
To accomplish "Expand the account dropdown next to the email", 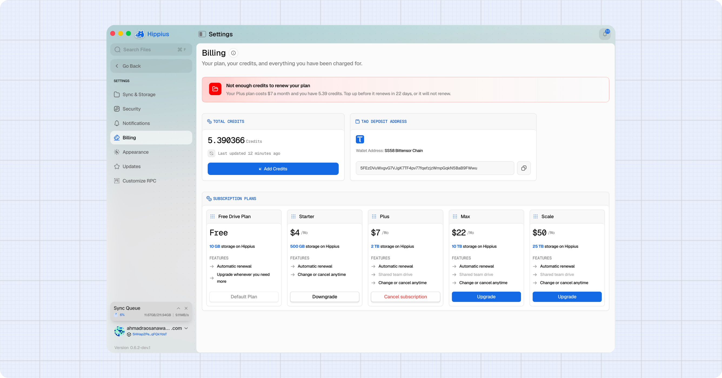I will click(x=186, y=328).
